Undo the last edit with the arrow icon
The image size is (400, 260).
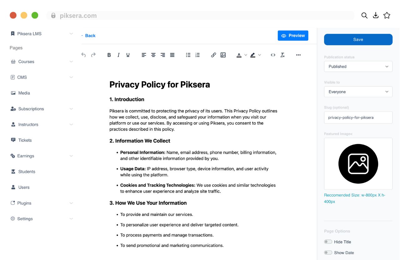[x=83, y=55]
